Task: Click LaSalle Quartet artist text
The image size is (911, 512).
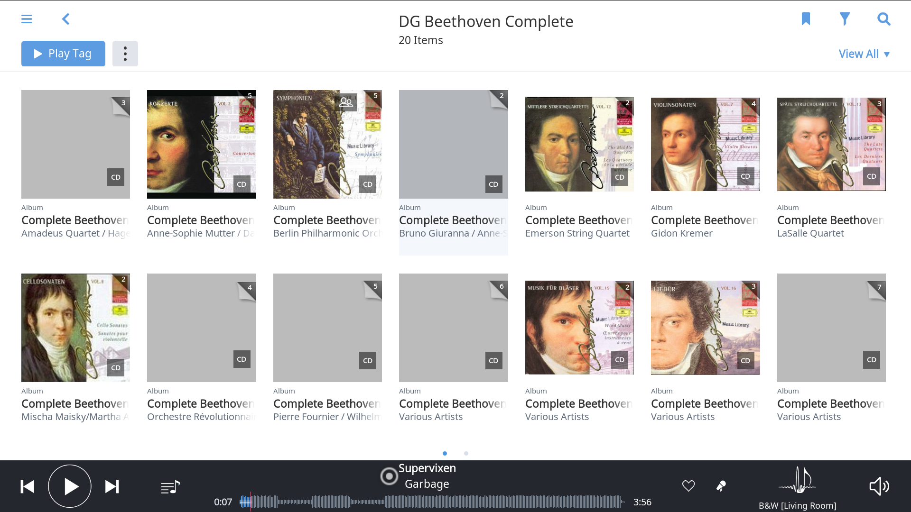Action: click(810, 233)
